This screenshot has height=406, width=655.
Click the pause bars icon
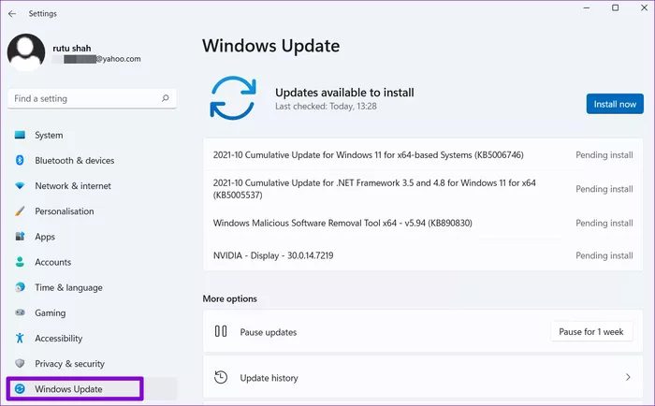coord(221,332)
